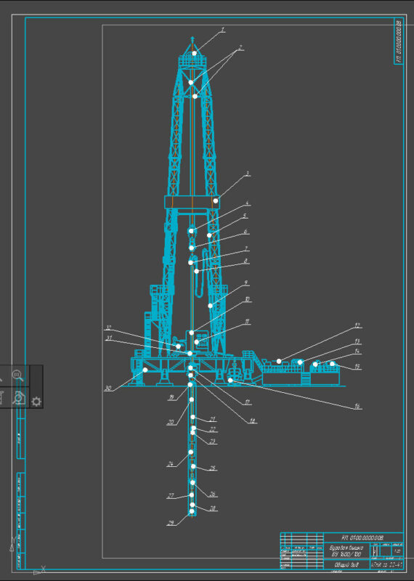Screen dimensions: 414x581
Task: Click callout label 12 above the tanks
Action: tap(357, 325)
